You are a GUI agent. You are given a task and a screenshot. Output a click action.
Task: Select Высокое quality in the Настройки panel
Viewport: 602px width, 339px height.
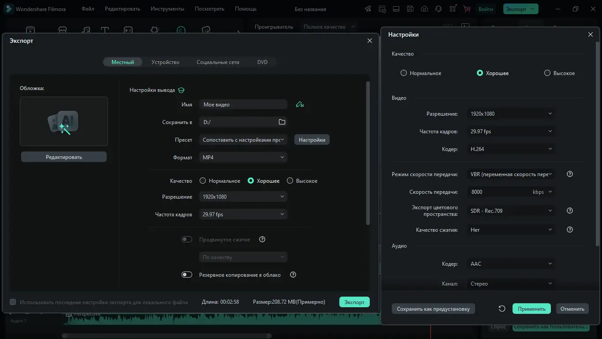pos(559,73)
